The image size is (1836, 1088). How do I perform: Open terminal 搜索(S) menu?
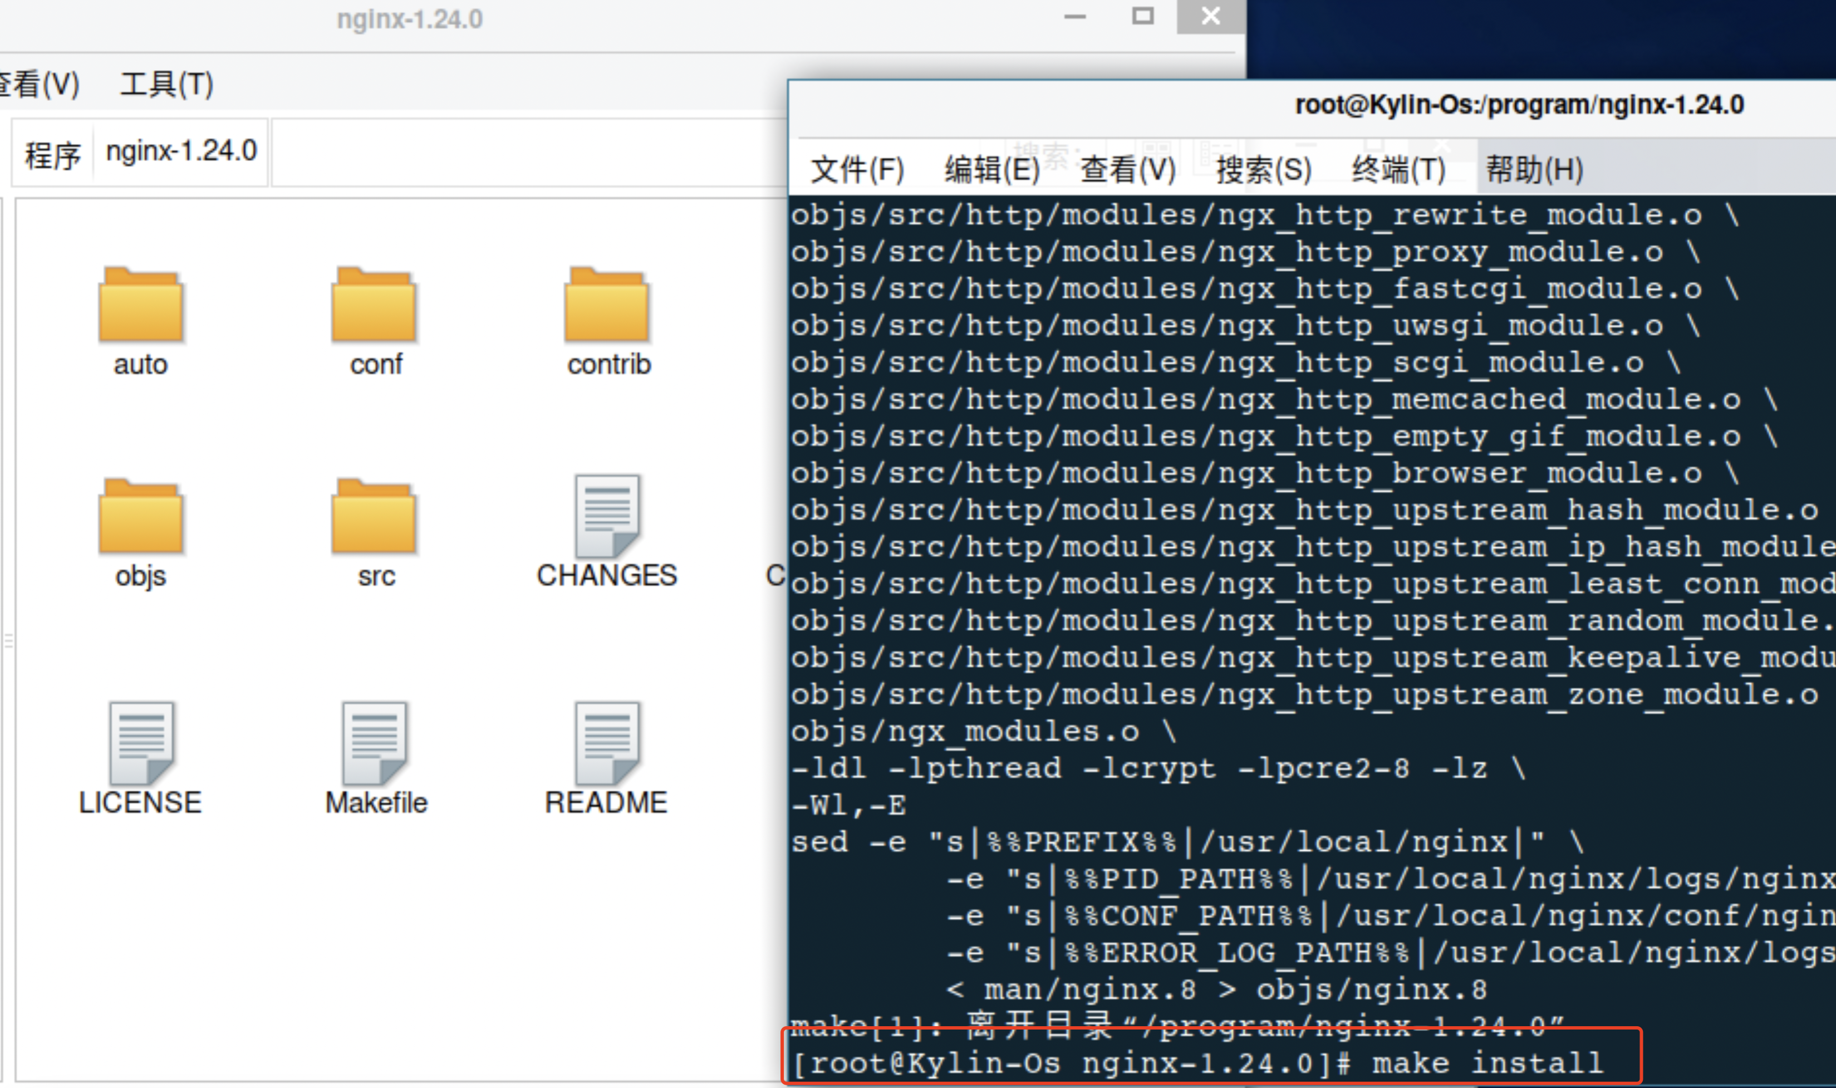(1264, 170)
